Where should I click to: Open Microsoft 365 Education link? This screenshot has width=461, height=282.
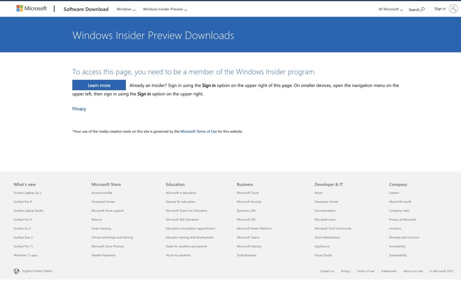coord(182,219)
